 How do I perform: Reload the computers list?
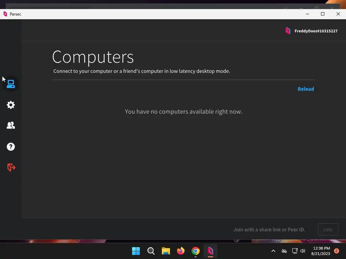pyautogui.click(x=305, y=89)
